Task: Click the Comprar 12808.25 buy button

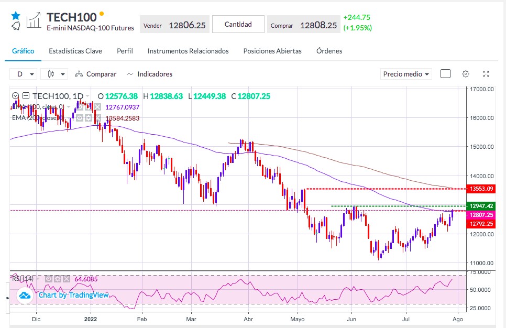Action: [304, 25]
